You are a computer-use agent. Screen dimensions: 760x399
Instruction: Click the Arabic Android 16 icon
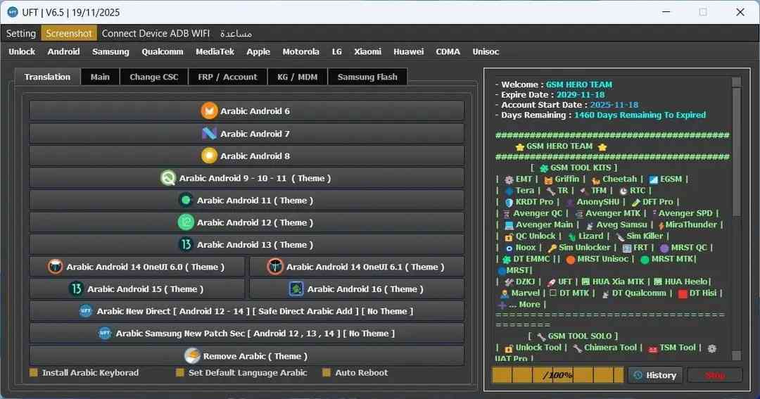click(x=296, y=289)
